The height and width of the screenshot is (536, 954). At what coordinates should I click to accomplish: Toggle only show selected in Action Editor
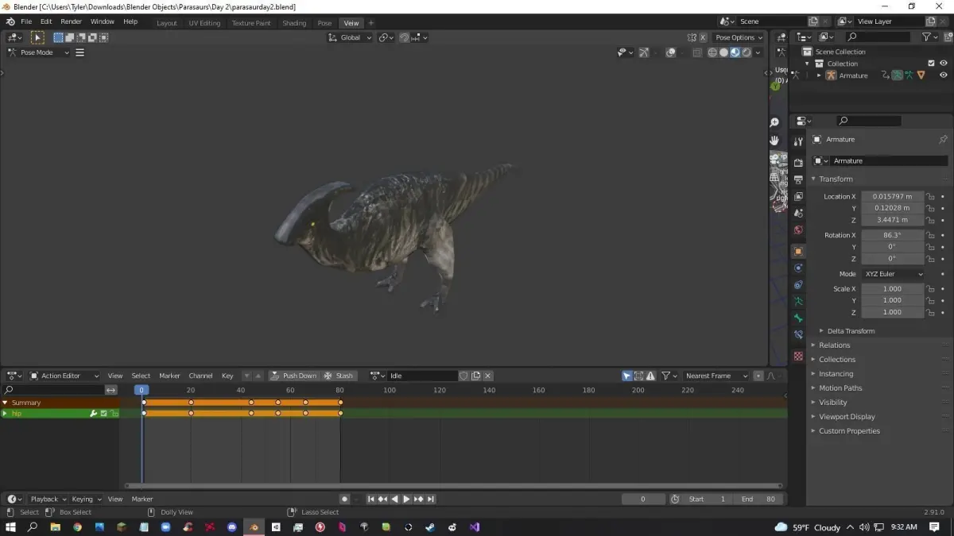point(627,376)
